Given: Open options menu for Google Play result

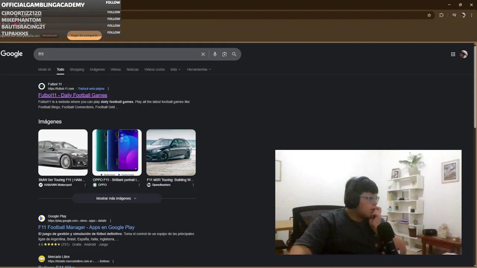Looking at the screenshot, I should click(x=110, y=221).
